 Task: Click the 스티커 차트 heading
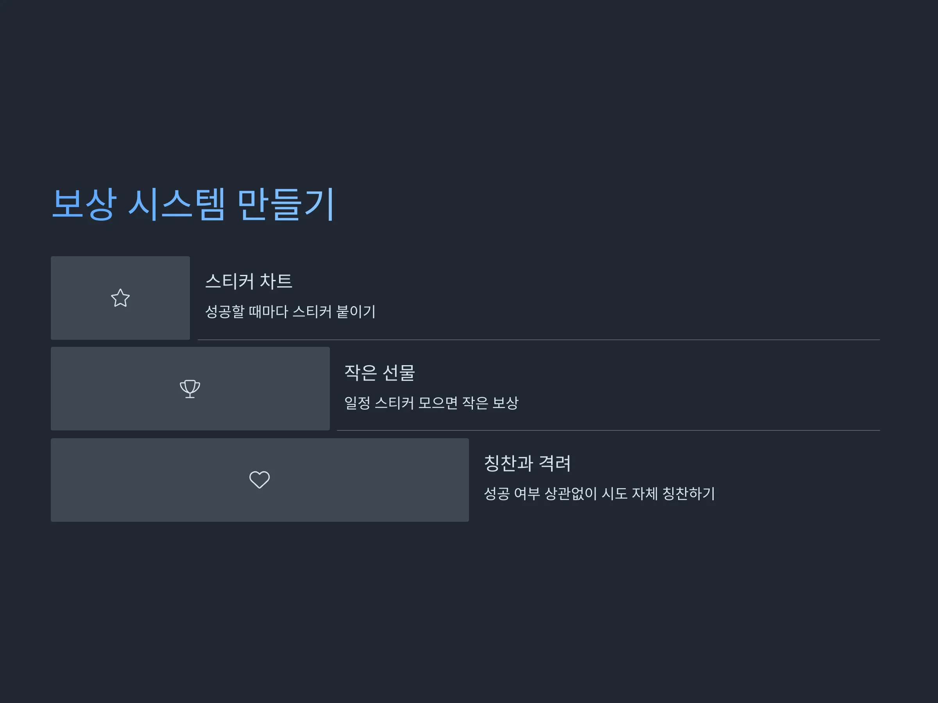click(x=249, y=281)
